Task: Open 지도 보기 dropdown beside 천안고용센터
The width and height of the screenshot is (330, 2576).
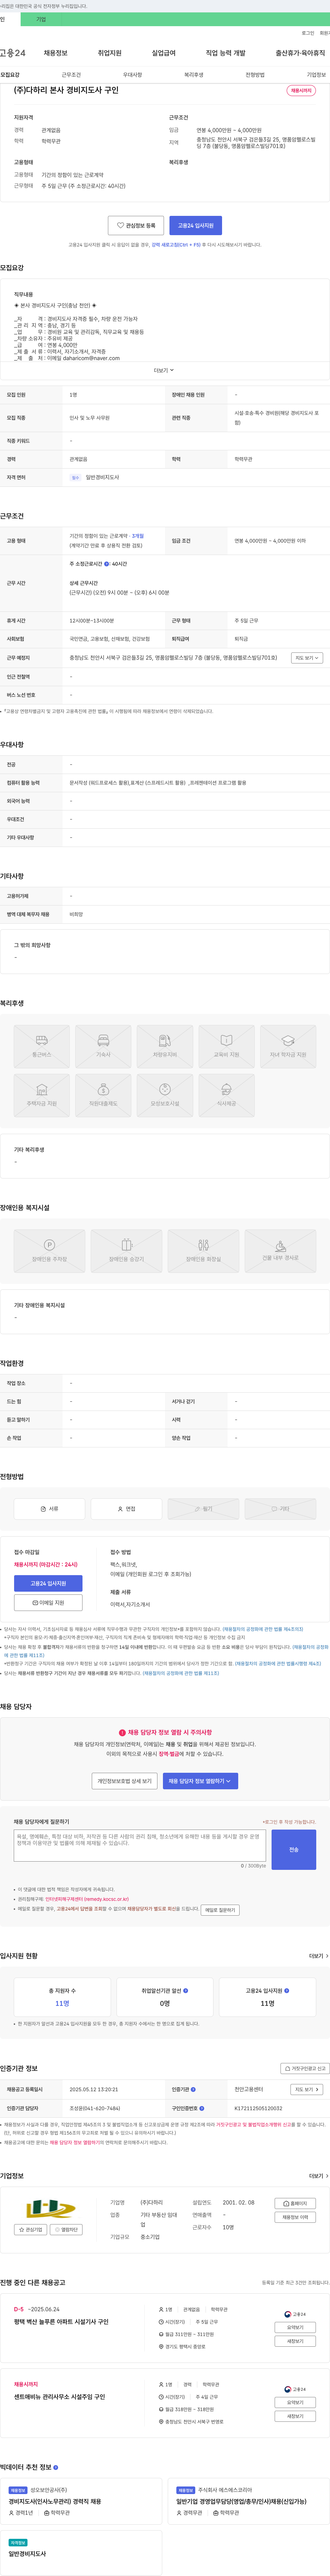Action: point(307,2089)
